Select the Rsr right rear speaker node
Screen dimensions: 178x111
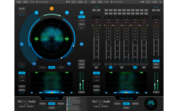69,64
